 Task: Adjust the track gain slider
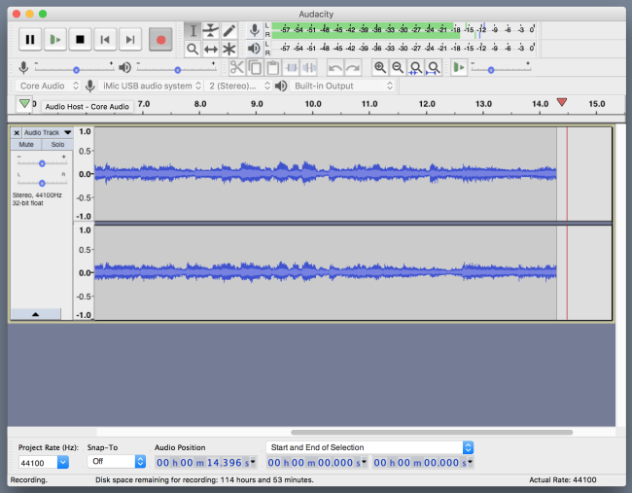coord(42,163)
